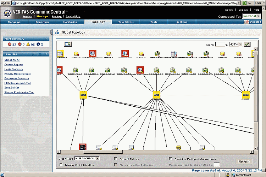This screenshot has width=266, height=177.
Task: Open the Connected To localhost dropdown
Action: point(258,16)
